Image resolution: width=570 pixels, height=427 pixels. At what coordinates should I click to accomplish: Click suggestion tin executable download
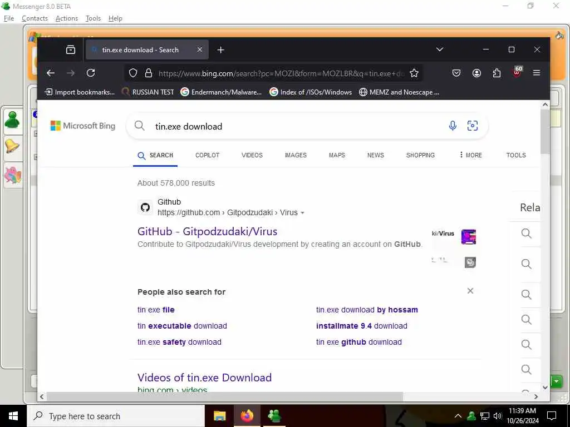182,326
